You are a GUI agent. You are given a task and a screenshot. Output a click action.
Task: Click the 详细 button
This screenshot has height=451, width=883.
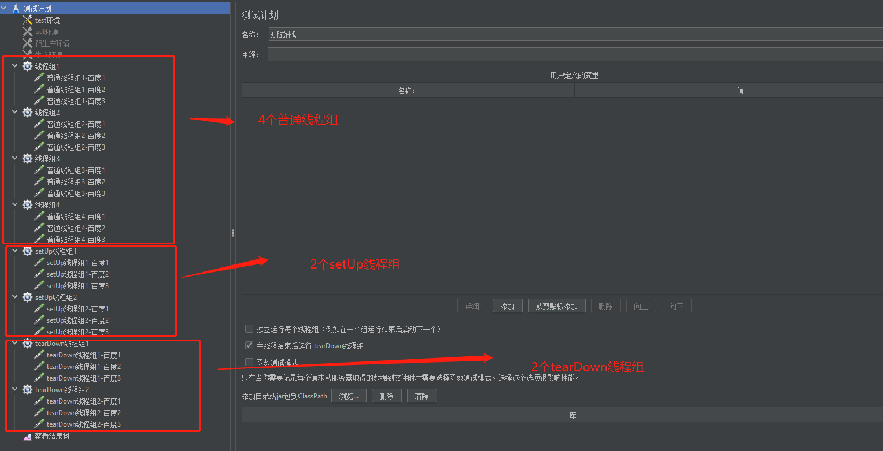tap(472, 306)
